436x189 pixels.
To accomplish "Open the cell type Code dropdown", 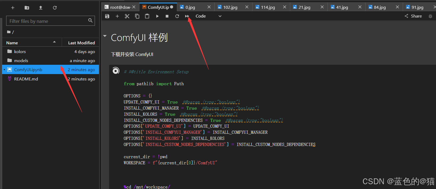I will [x=209, y=16].
